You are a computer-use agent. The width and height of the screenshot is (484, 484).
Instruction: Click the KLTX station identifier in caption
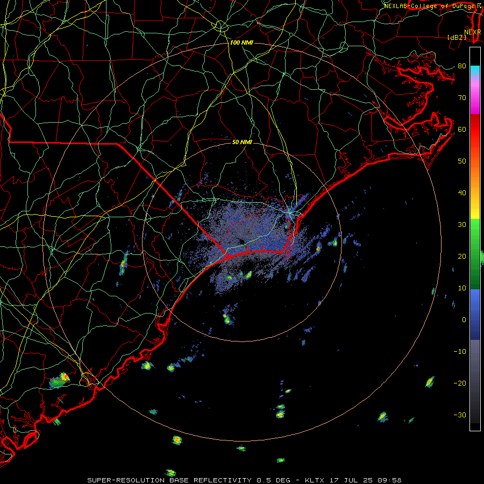(x=316, y=480)
